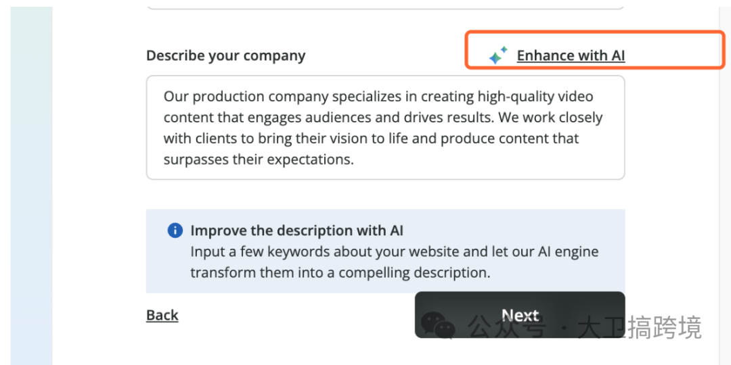Click the blue info icon in the tip box
The width and height of the screenshot is (731, 365).
pyautogui.click(x=175, y=230)
